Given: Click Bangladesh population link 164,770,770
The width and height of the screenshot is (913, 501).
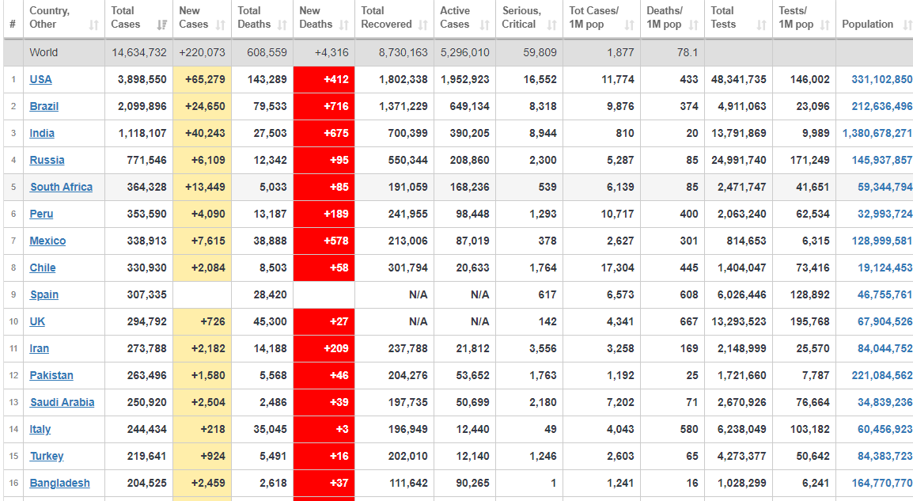Looking at the screenshot, I should tap(881, 483).
